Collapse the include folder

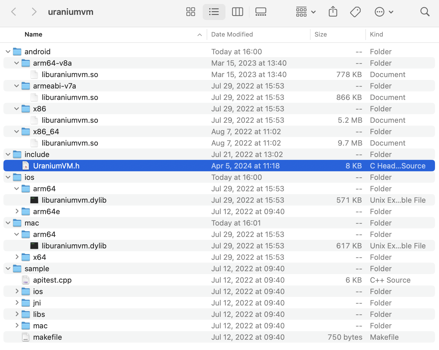[x=8, y=154]
